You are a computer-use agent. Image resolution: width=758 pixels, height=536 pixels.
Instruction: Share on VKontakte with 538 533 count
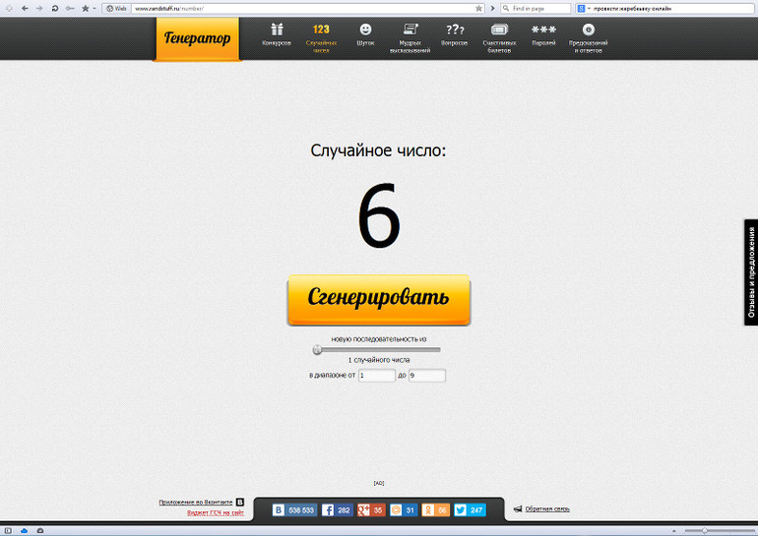[294, 510]
